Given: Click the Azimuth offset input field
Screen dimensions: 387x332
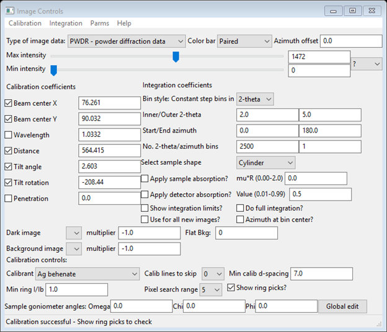Looking at the screenshot, I should tap(351, 41).
